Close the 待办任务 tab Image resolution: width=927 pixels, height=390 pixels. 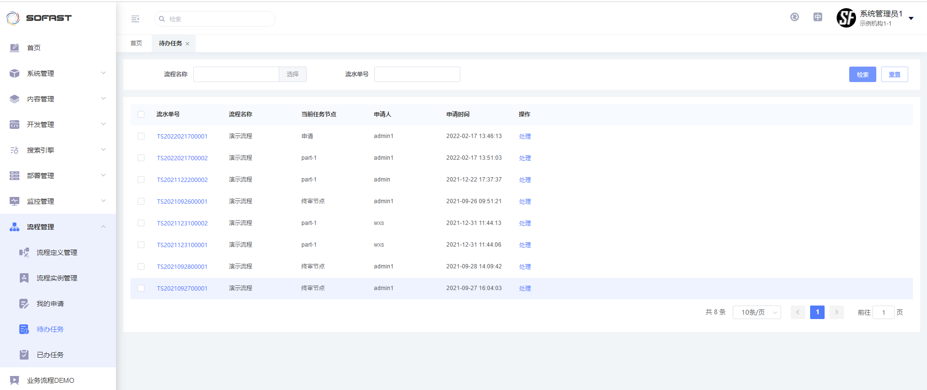point(187,44)
